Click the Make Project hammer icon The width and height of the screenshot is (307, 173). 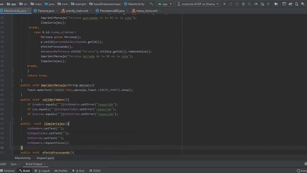[x=152, y=4]
